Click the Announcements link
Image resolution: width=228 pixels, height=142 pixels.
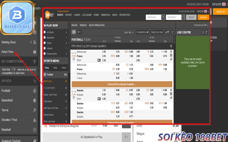point(63,11)
